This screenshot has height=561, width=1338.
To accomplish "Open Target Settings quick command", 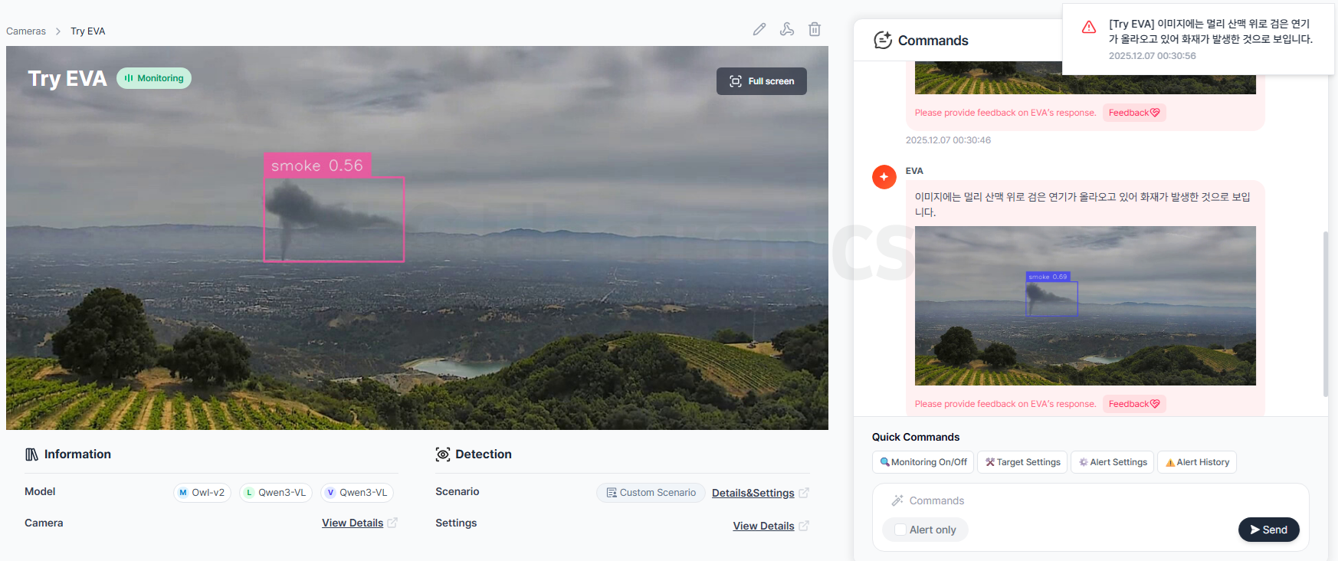I will click(x=1022, y=462).
